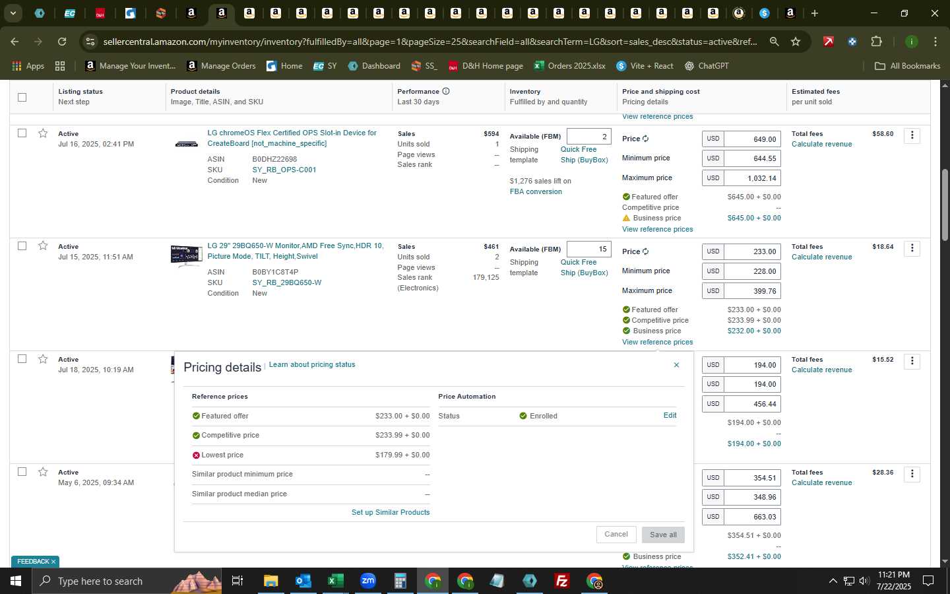Open more actions for $18.64 fees row
The width and height of the screenshot is (950, 594).
click(912, 248)
